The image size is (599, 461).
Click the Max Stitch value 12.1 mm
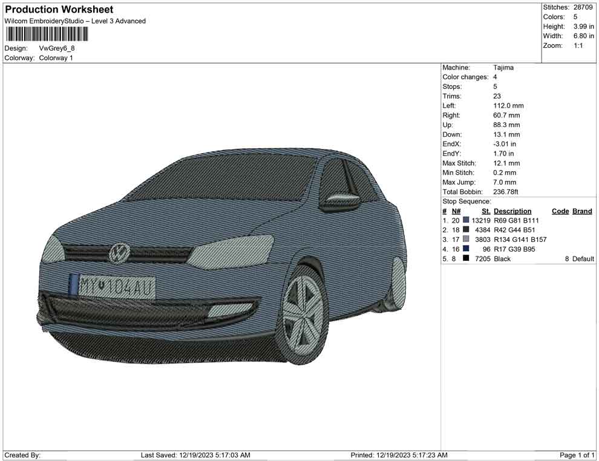(506, 163)
